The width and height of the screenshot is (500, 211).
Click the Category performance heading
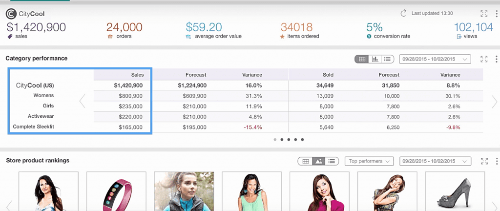coord(37,58)
